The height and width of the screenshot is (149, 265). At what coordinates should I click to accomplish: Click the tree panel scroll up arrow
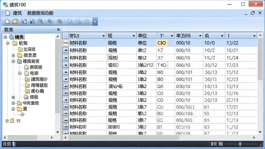[x=58, y=36]
